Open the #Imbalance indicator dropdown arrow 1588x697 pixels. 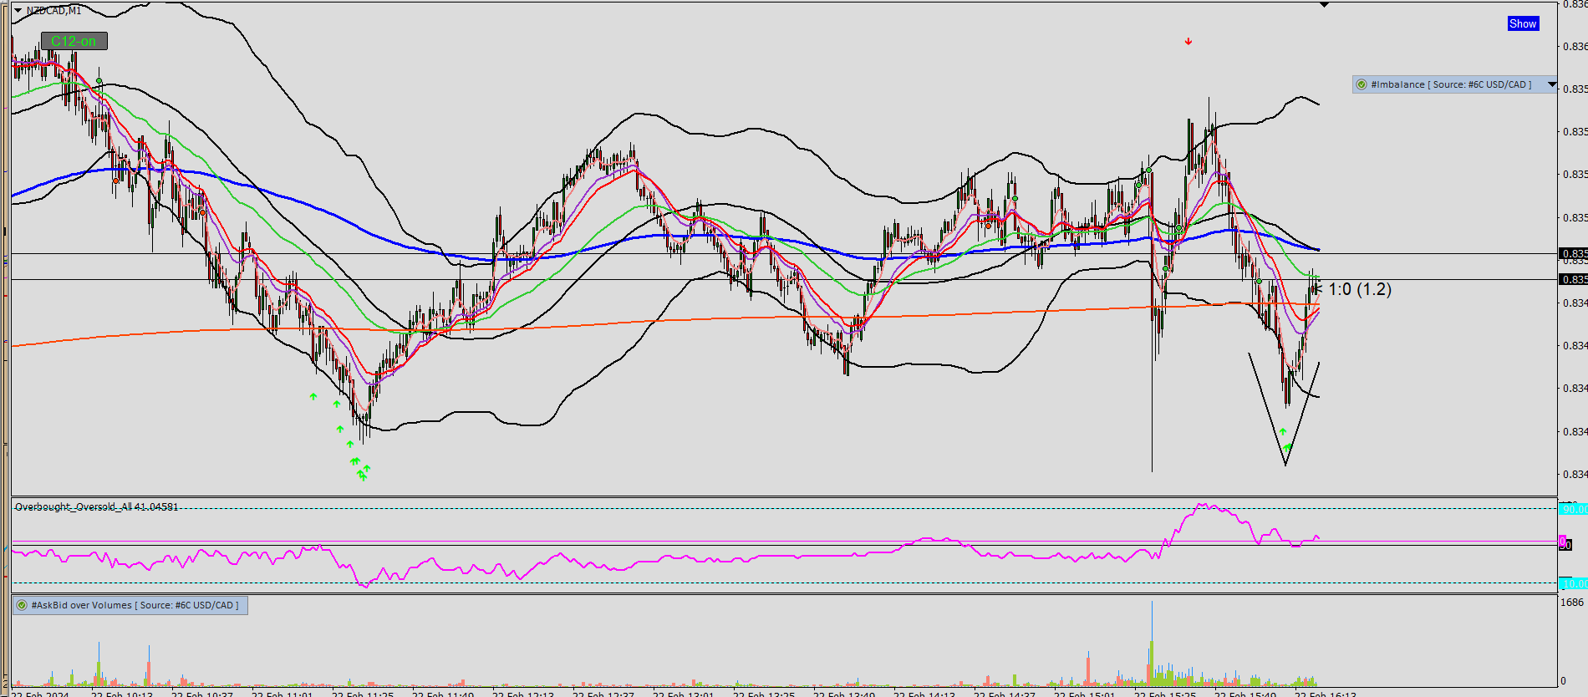1552,84
